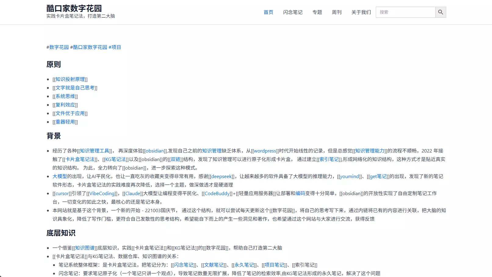
Task: Open the 关于我们 page
Action: point(361,12)
